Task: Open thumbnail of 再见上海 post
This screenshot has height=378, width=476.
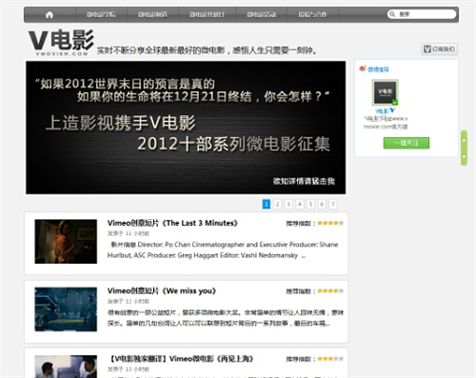Action: click(x=66, y=367)
